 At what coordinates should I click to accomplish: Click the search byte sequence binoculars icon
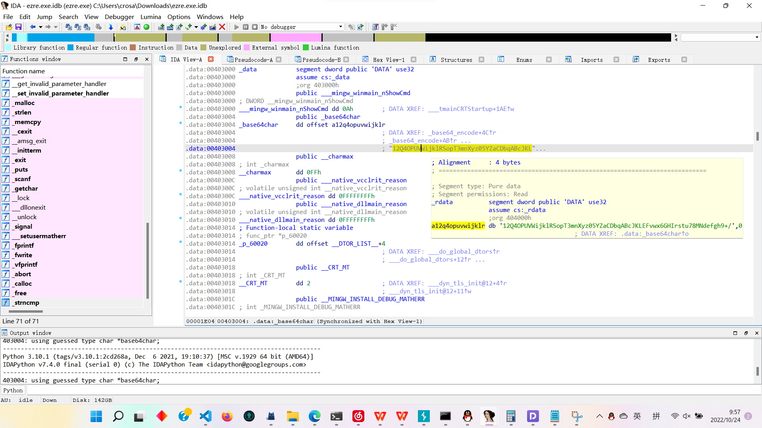pos(87,27)
